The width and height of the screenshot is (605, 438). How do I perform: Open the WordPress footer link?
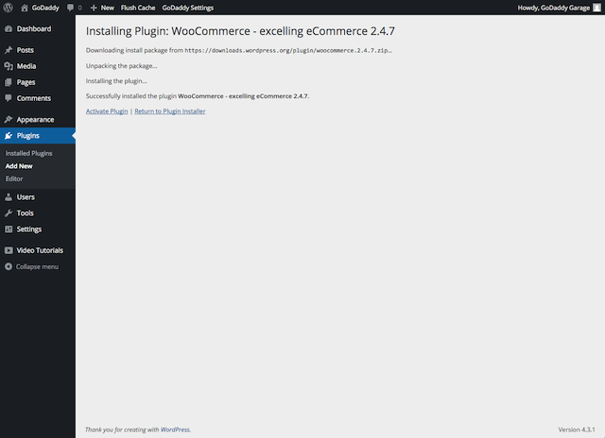175,430
